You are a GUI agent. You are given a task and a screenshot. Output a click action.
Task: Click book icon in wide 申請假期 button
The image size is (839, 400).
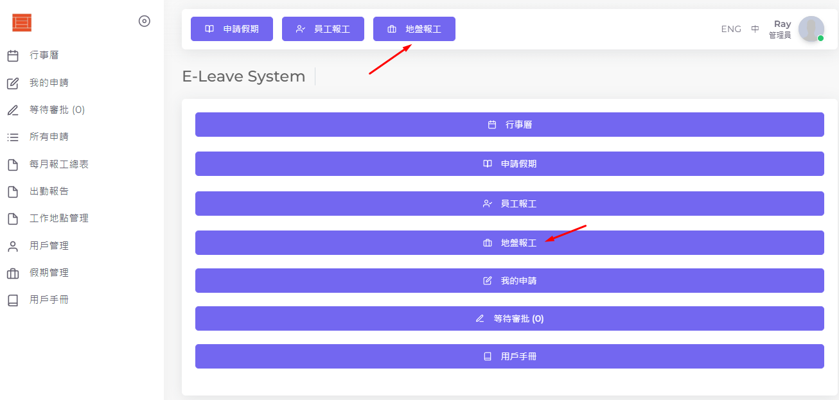[488, 164]
